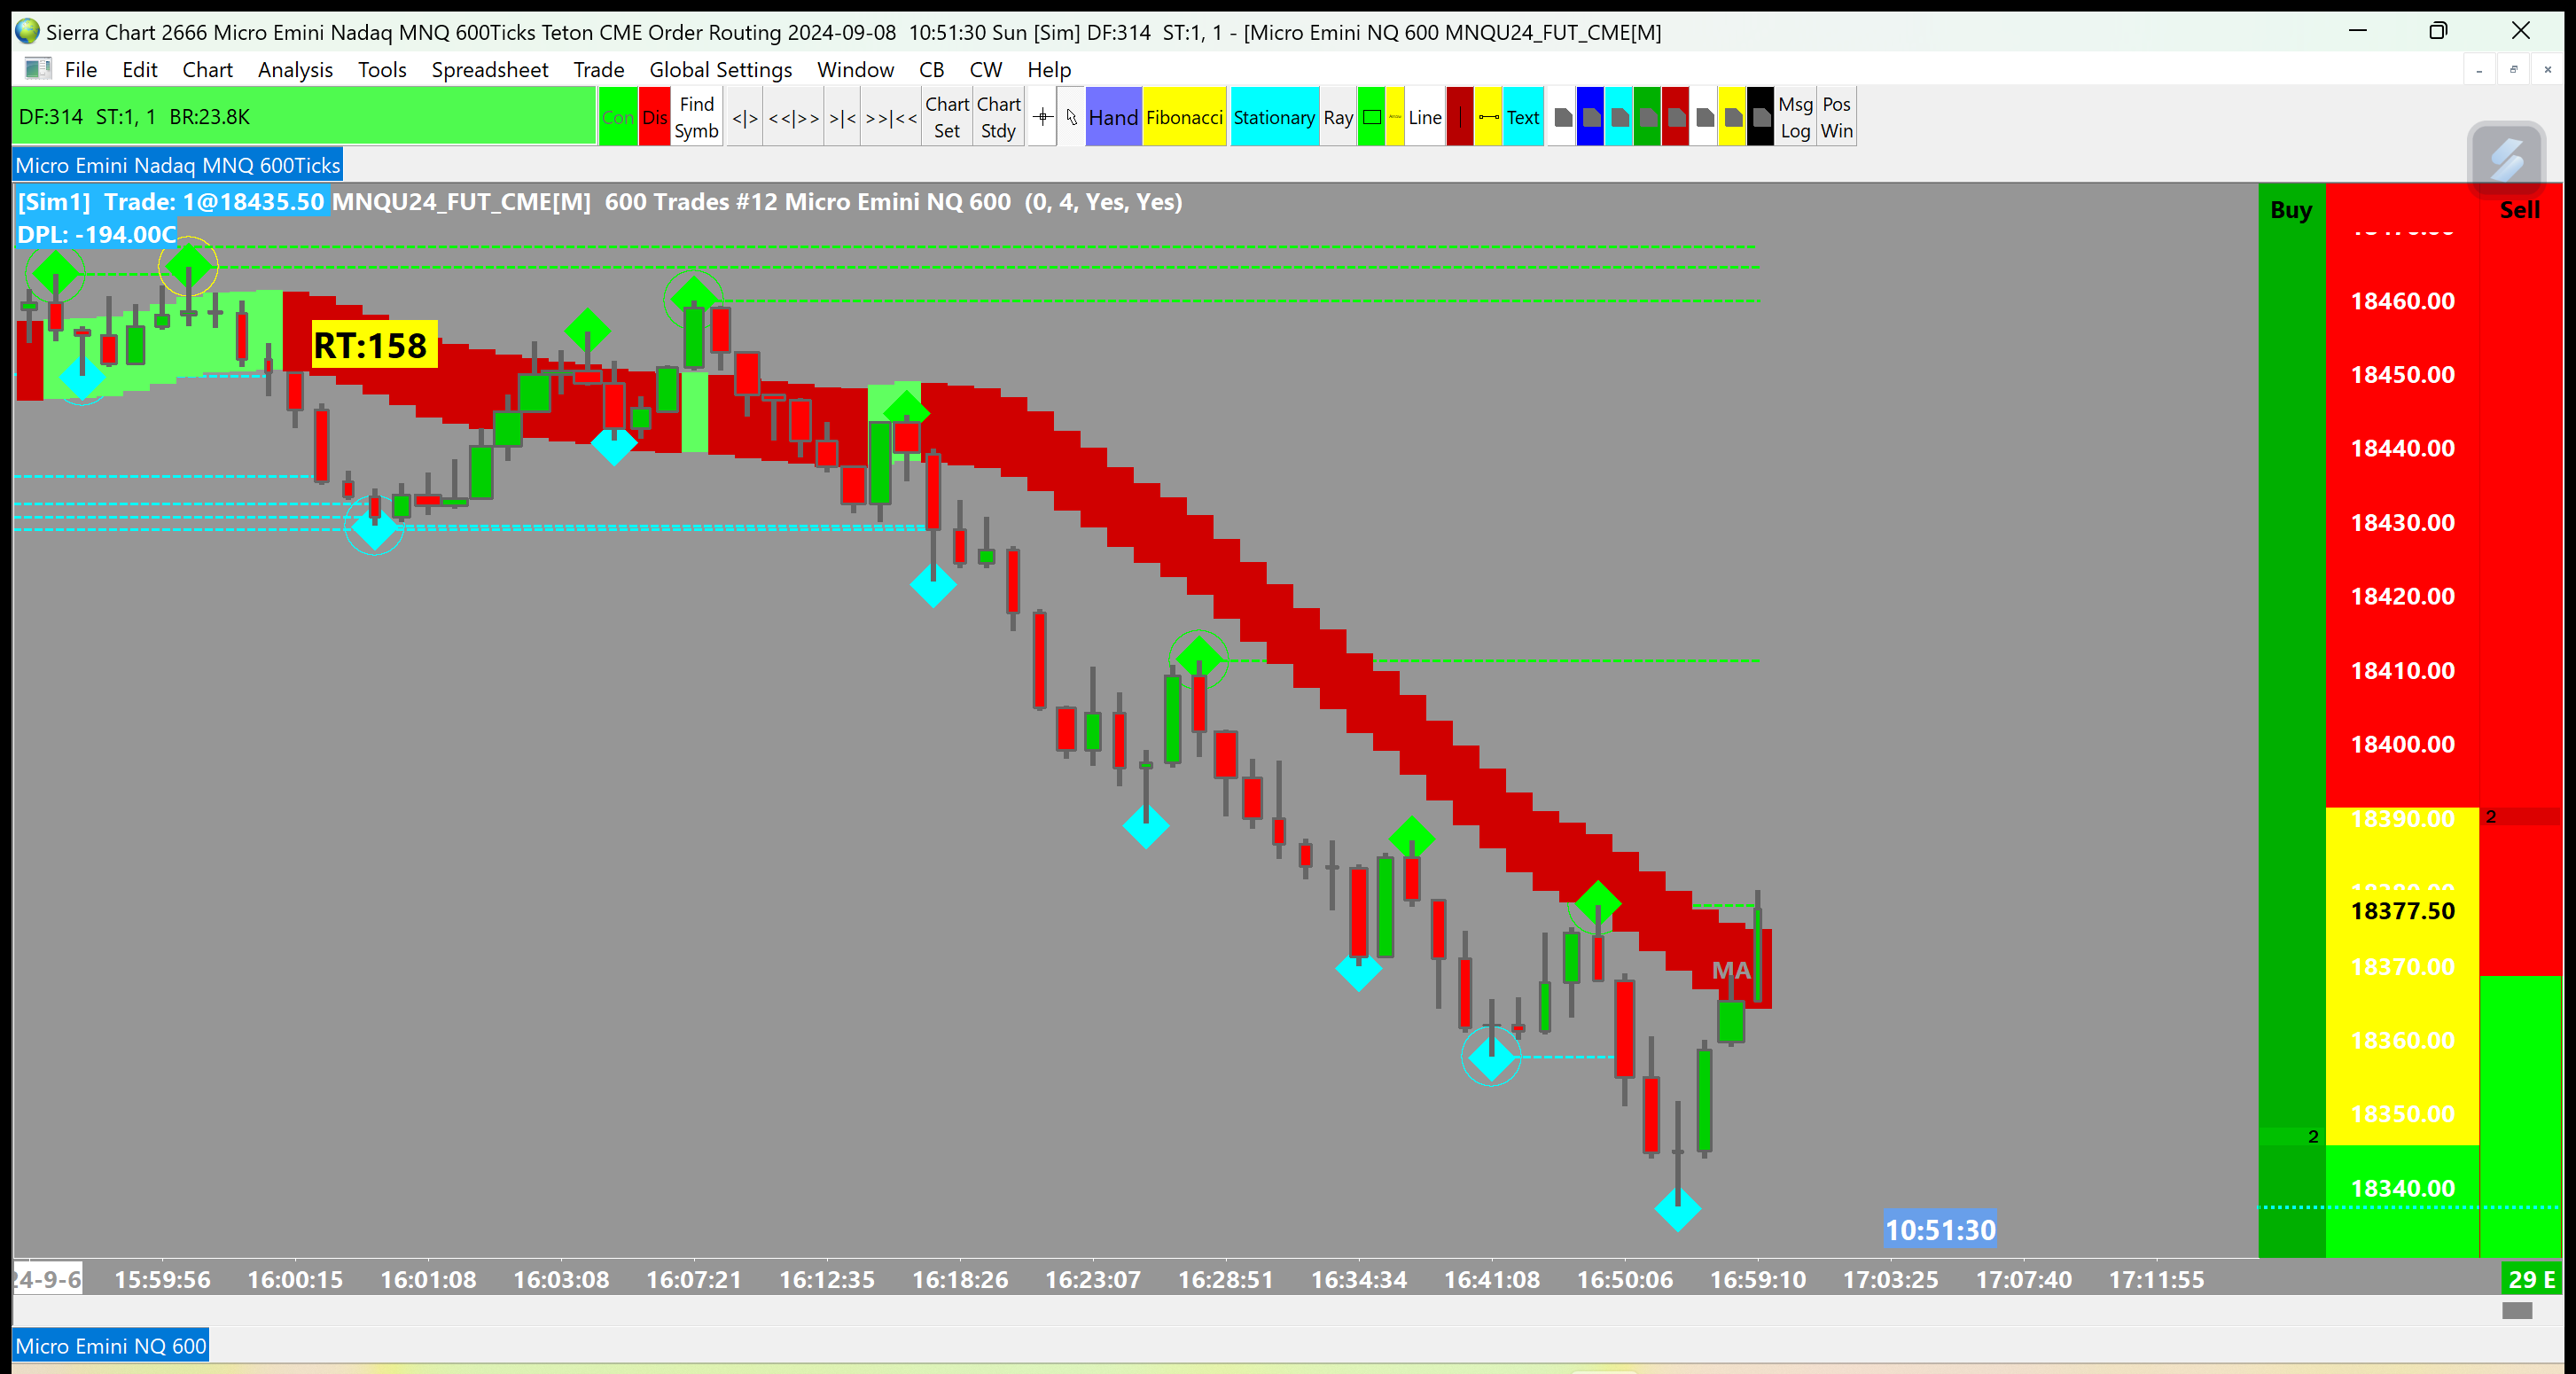Pick the vertical line drawing tool
Viewport: 2576px width, 1374px height.
1459,118
